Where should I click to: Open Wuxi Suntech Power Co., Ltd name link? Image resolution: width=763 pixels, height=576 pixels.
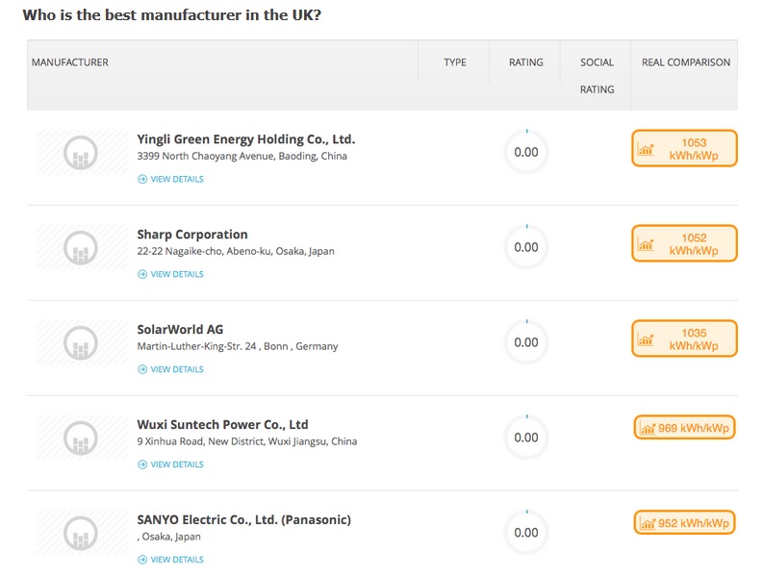pyautogui.click(x=222, y=424)
